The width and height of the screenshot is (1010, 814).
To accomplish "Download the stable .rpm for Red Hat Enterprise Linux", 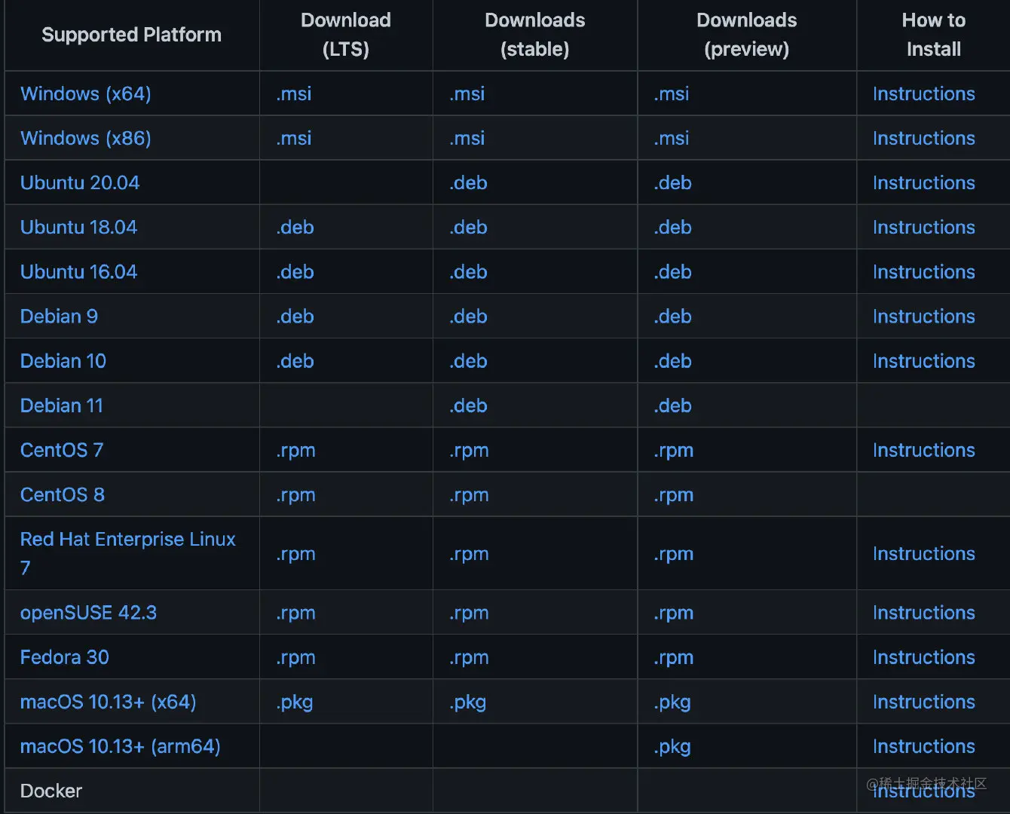I will point(470,554).
